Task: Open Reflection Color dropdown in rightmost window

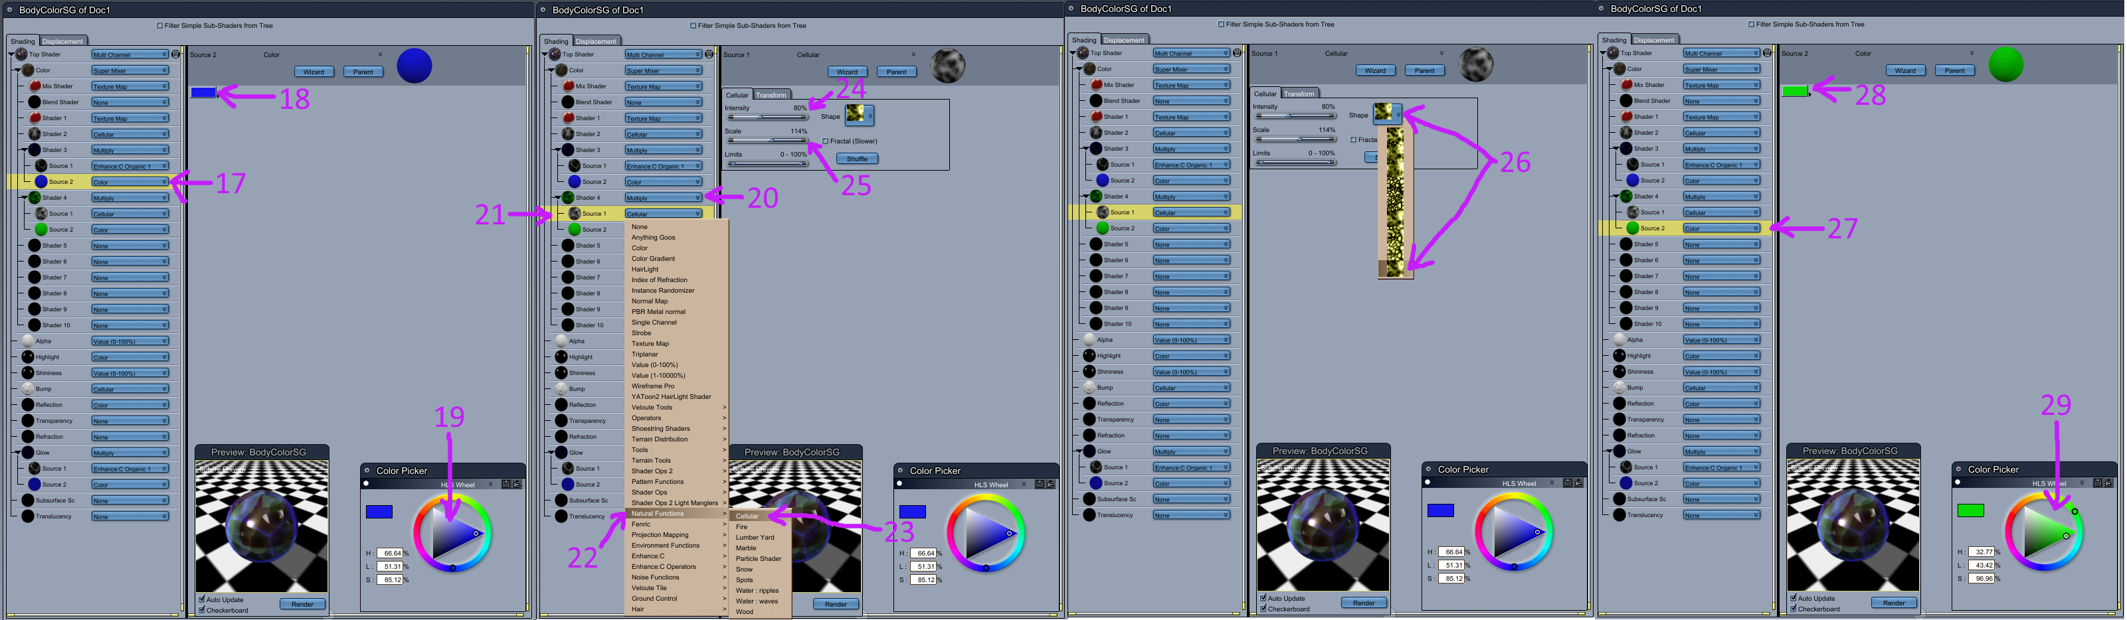Action: point(1722,404)
